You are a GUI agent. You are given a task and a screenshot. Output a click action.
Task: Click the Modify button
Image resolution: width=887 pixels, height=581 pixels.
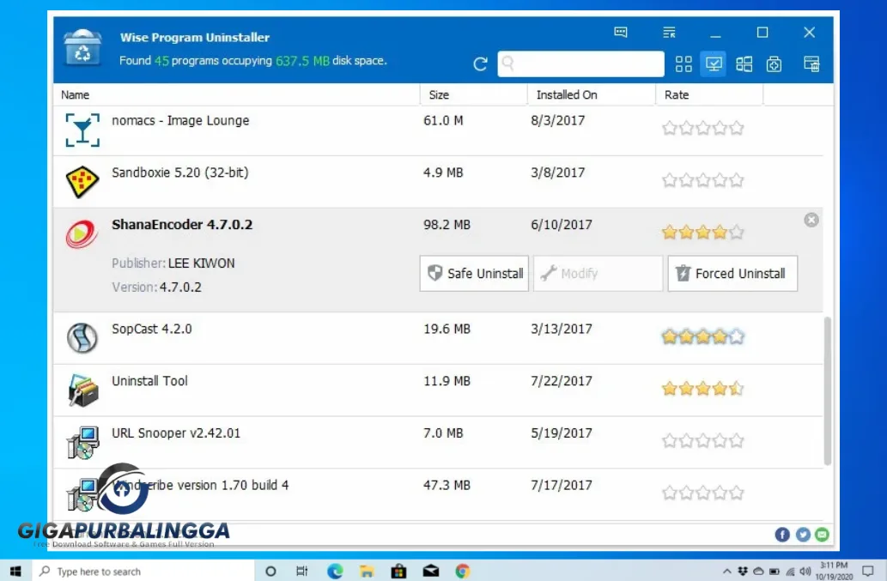click(598, 274)
